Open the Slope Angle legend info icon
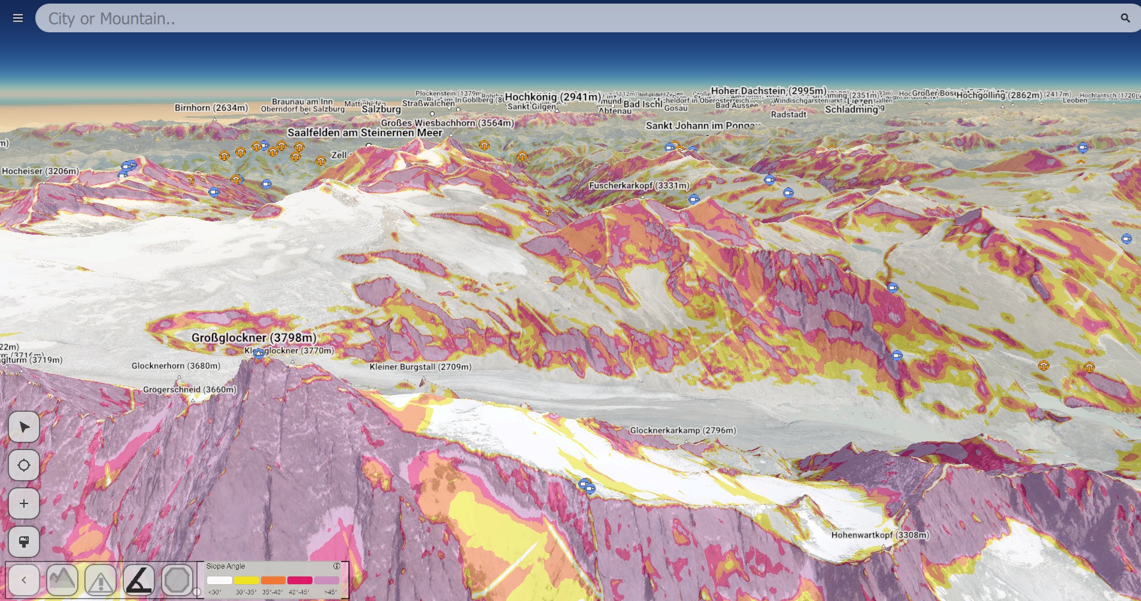Viewport: 1141px width, 601px height. pyautogui.click(x=336, y=566)
